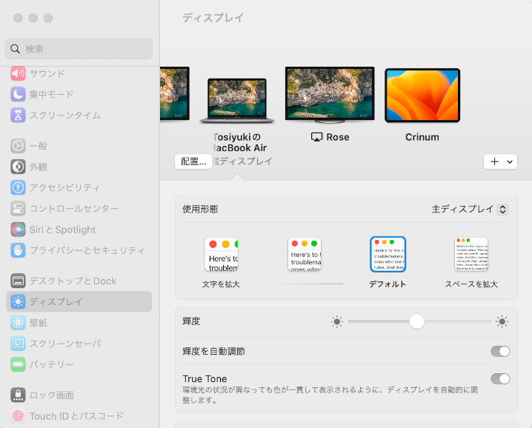Screen dimensions: 532x428
Task: Open 集中モード via its moon icon
Action: pyautogui.click(x=18, y=94)
